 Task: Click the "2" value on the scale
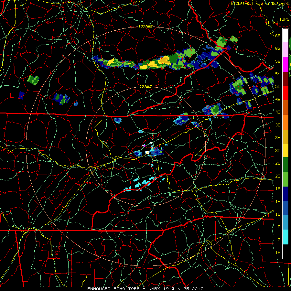pos(279,240)
